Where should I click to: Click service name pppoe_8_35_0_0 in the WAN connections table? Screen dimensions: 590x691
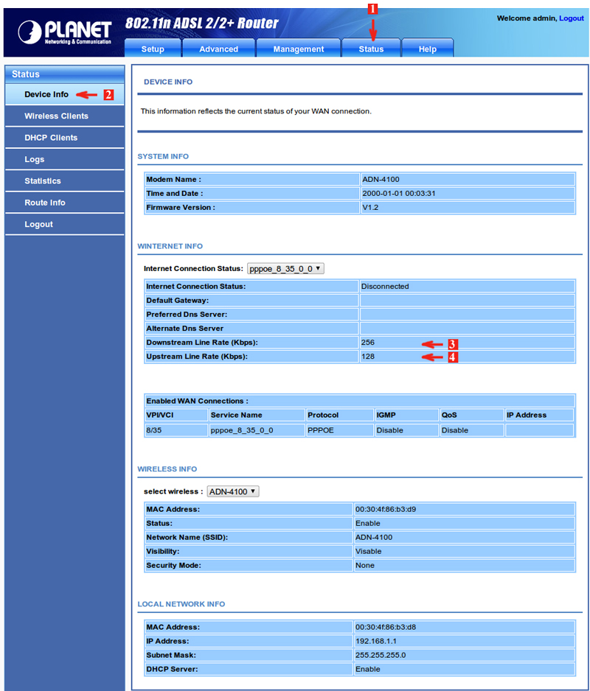pyautogui.click(x=242, y=430)
